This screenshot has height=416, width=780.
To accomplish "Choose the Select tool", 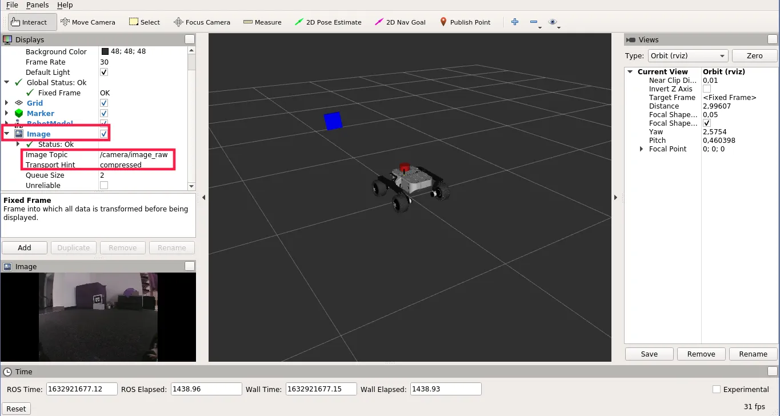I will pos(145,22).
